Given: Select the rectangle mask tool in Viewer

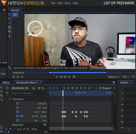Looking at the screenshot, I should pyautogui.click(x=10, y=27).
